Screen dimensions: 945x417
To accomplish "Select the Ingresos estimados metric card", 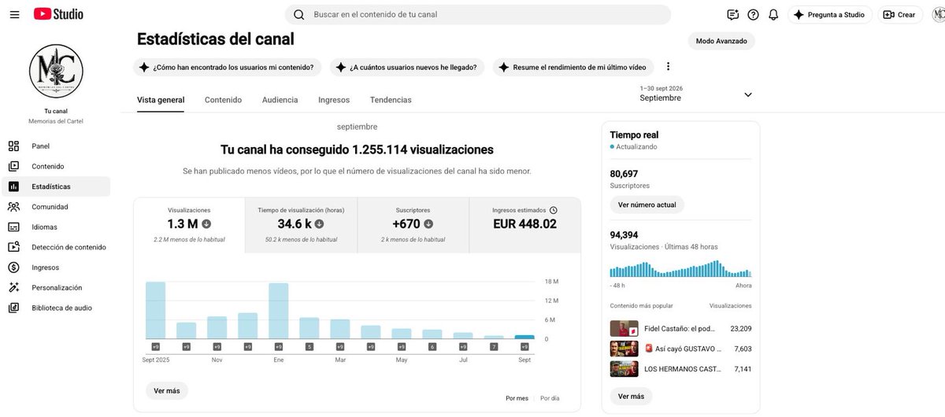I will click(x=524, y=225).
